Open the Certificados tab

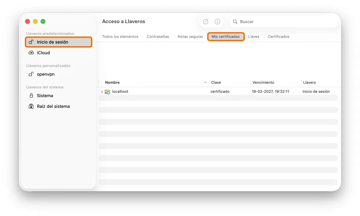click(278, 37)
